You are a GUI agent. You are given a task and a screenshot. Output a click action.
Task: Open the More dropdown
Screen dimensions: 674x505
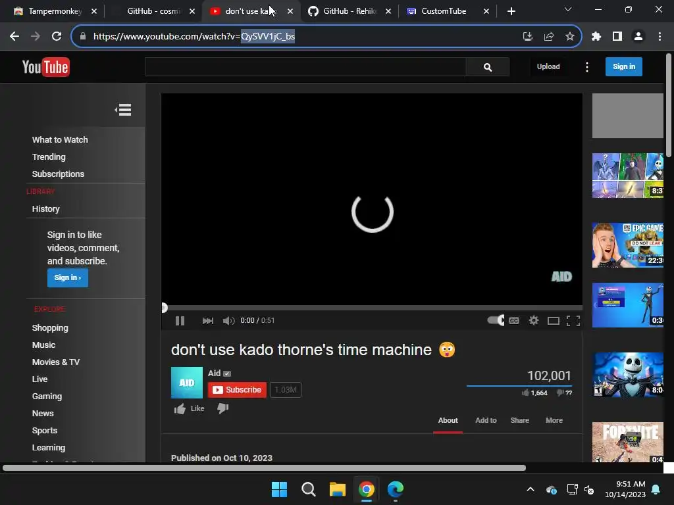[x=554, y=420]
